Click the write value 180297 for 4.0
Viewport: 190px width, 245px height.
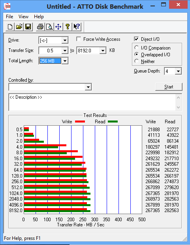152,147
